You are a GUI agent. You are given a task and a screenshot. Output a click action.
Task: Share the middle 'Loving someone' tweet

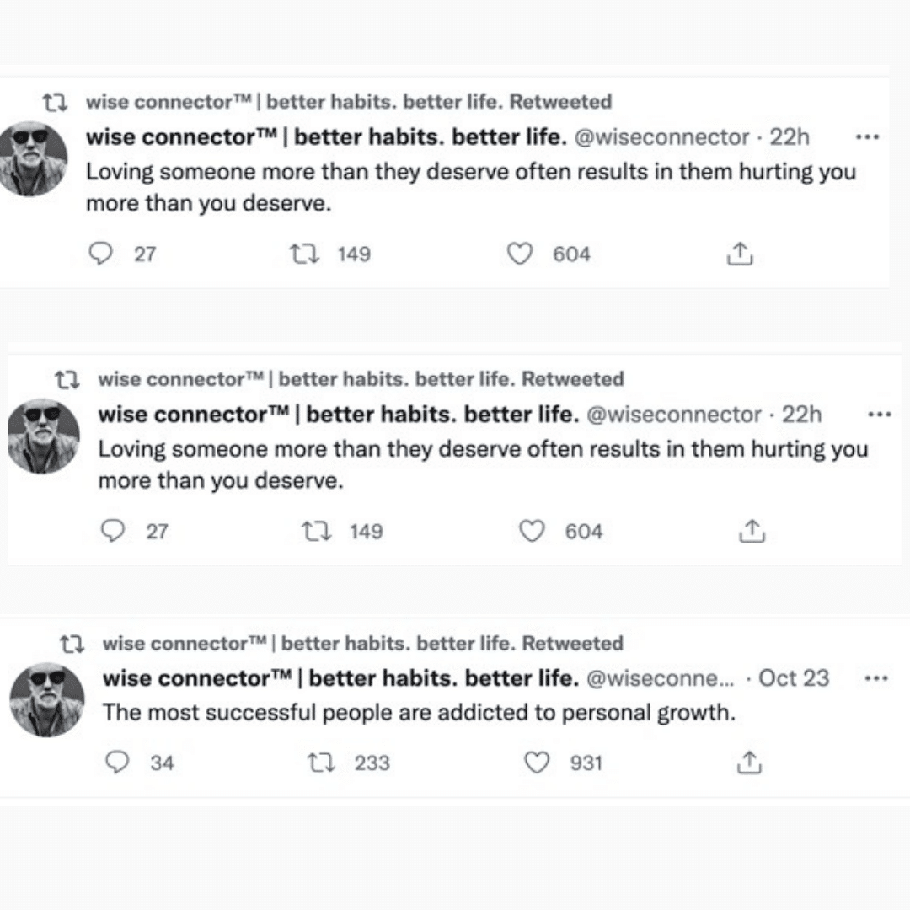coord(750,531)
